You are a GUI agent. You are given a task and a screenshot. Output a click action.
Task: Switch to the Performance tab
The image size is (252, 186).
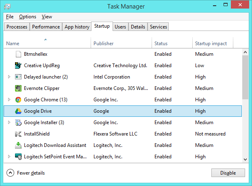(46, 27)
